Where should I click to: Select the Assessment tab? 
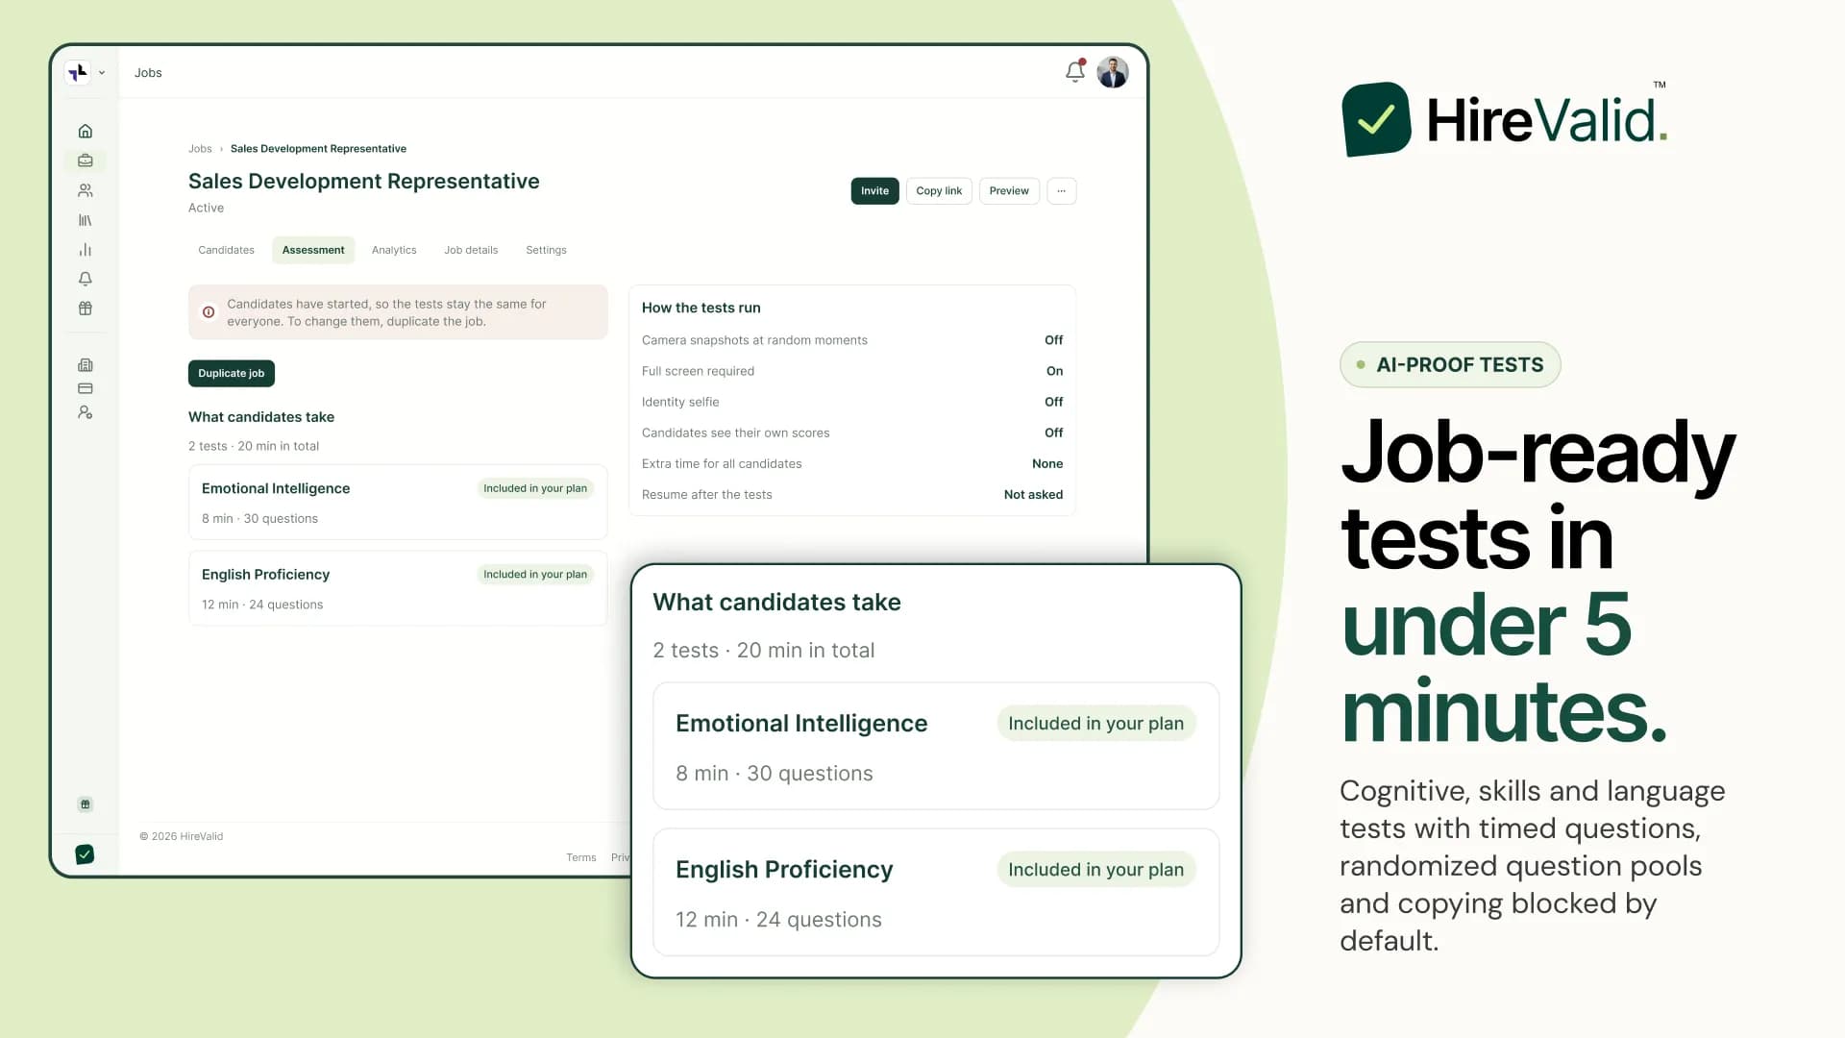(x=313, y=250)
